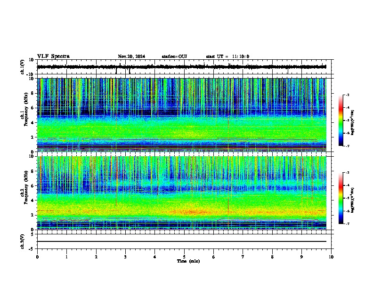Click the flat ch.3 voltage line
Viewport: 373px width, 288px height.
point(181,241)
